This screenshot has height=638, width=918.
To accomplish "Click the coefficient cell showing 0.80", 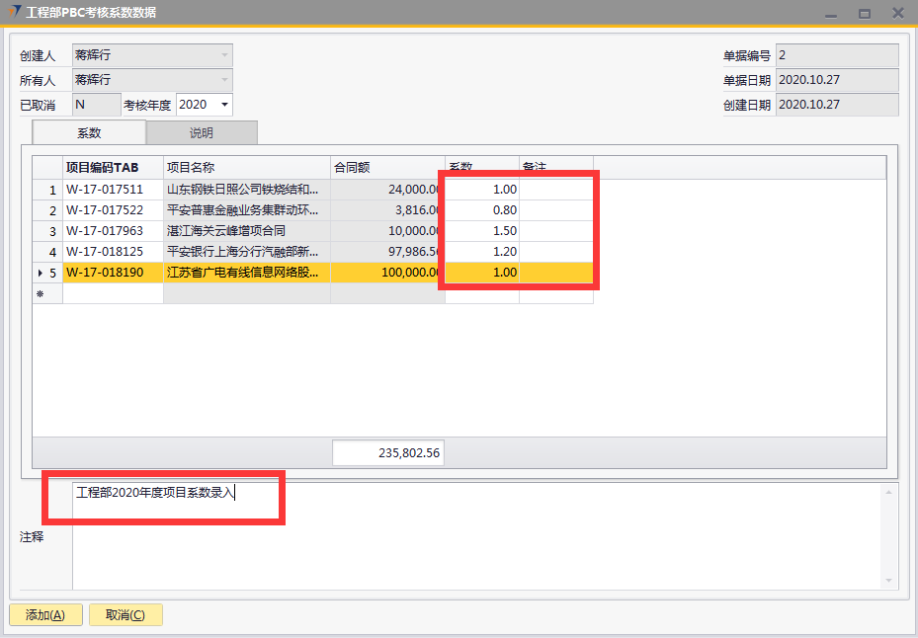I will click(x=482, y=210).
